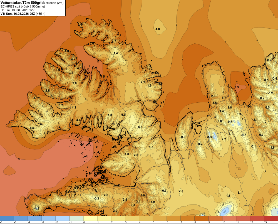Screen dimensions: 278x224
Task: Click the legend scale label 12
Action: (252, 222)
